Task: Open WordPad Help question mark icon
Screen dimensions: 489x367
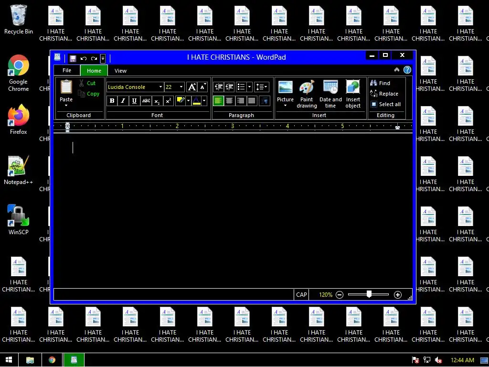Action: 407,70
